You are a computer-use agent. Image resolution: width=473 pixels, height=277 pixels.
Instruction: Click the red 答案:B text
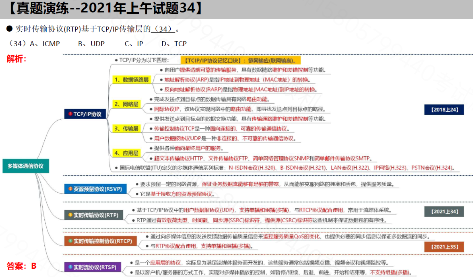click(x=22, y=266)
